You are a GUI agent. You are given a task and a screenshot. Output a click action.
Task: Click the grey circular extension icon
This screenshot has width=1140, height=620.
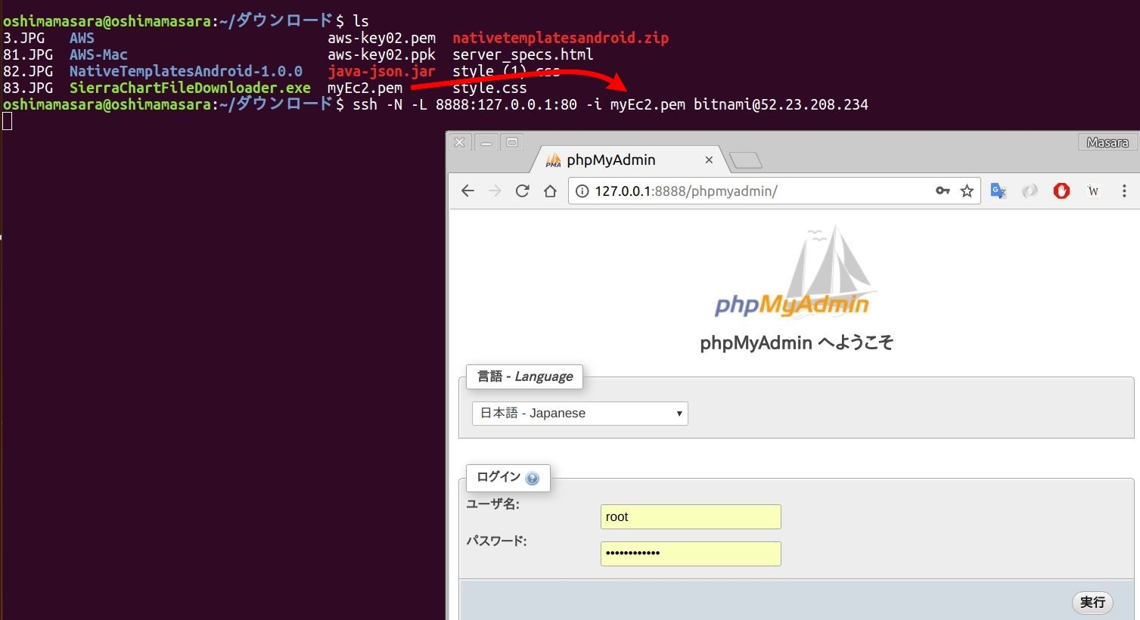(x=1030, y=191)
